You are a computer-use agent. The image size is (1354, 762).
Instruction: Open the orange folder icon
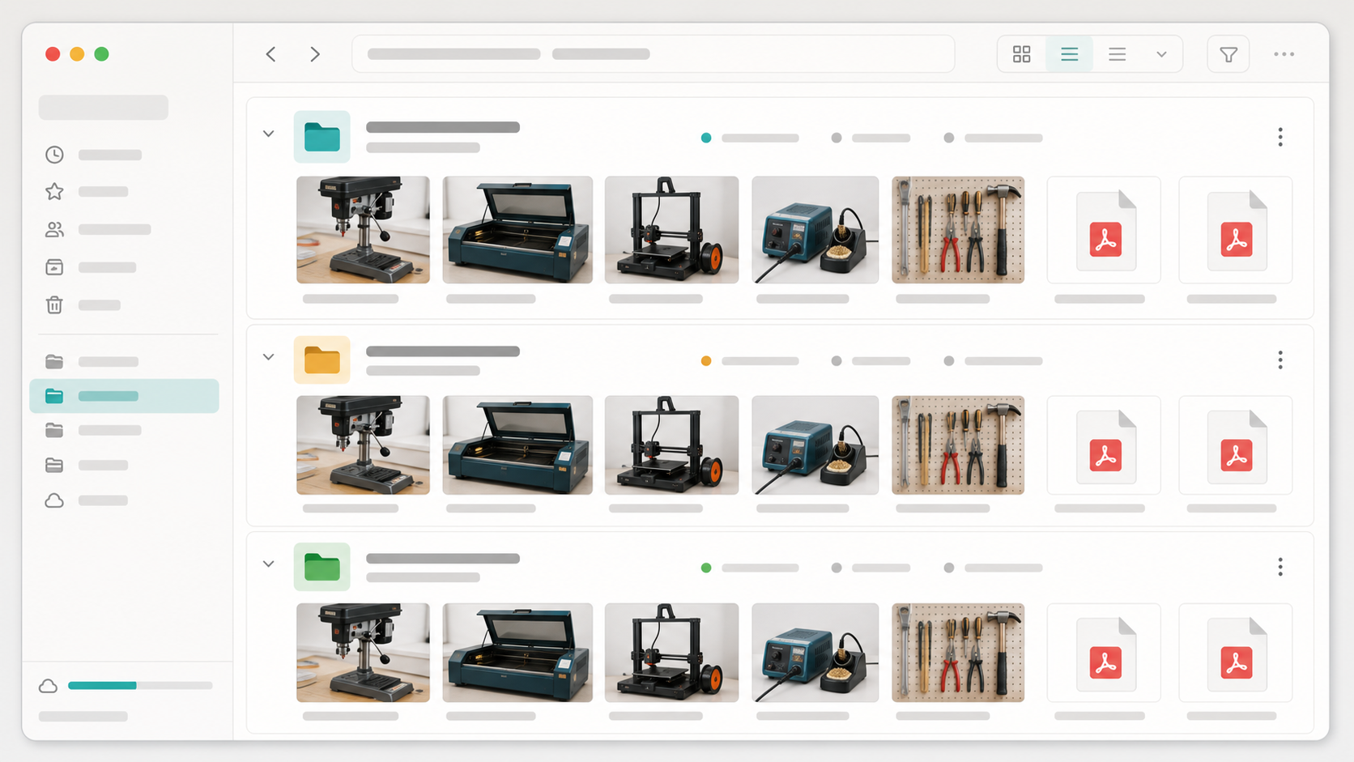[x=322, y=360]
